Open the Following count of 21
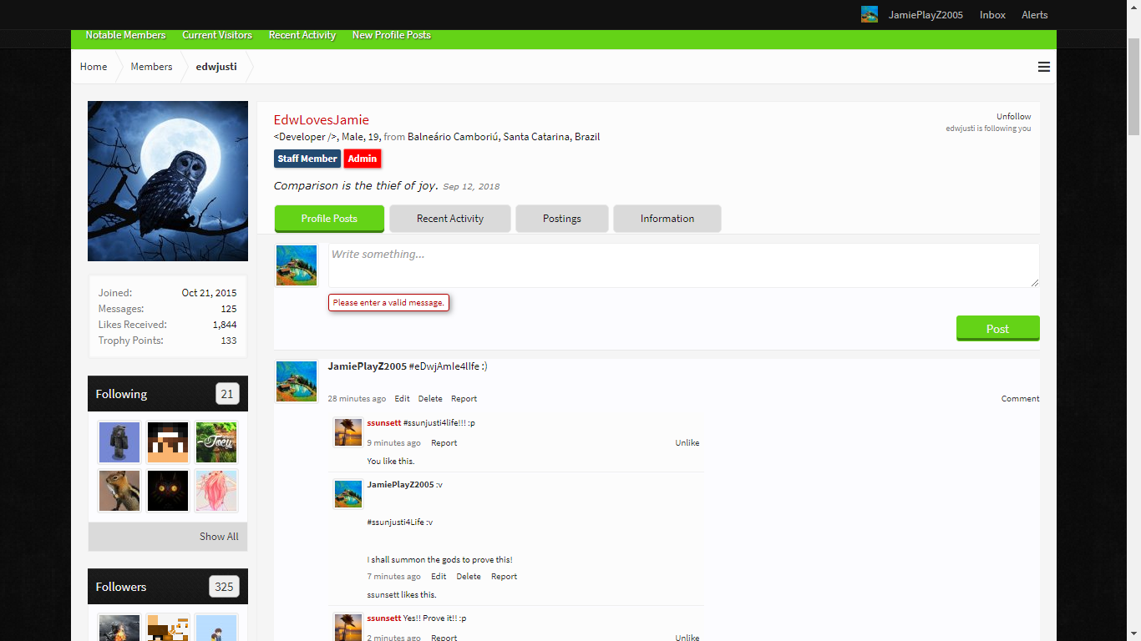1141x641 pixels. pos(227,394)
